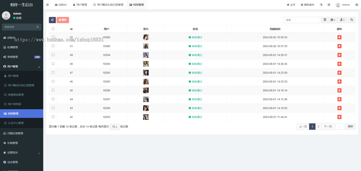Open the page size 10 dropdown
The image size is (361, 171).
(x=115, y=127)
